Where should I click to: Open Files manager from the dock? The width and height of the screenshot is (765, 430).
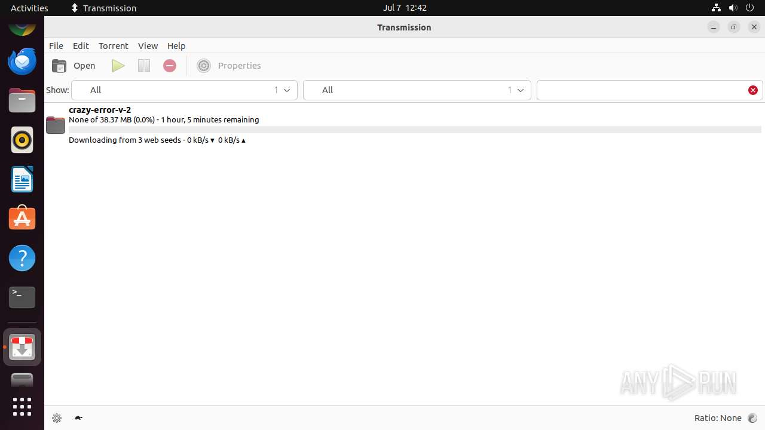(22, 100)
